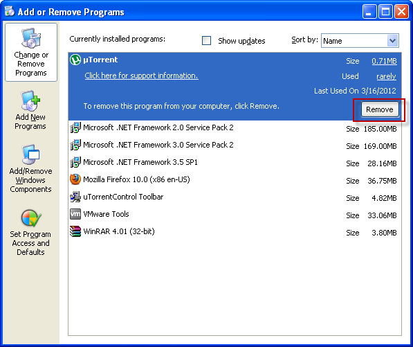Screen dimensions: 413x347
Task: Click the 3.80MB size value
Action: click(x=384, y=233)
